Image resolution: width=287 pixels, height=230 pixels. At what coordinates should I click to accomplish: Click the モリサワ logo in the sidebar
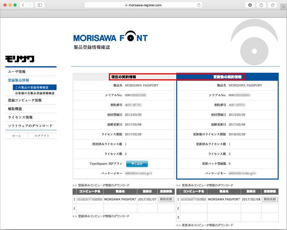pyautogui.click(x=20, y=59)
